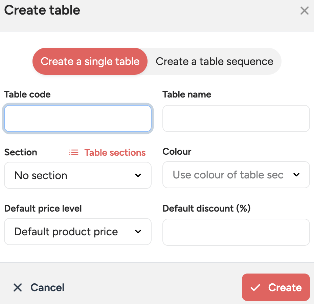Close the Create table dialog
Image resolution: width=314 pixels, height=304 pixels.
pos(304,11)
